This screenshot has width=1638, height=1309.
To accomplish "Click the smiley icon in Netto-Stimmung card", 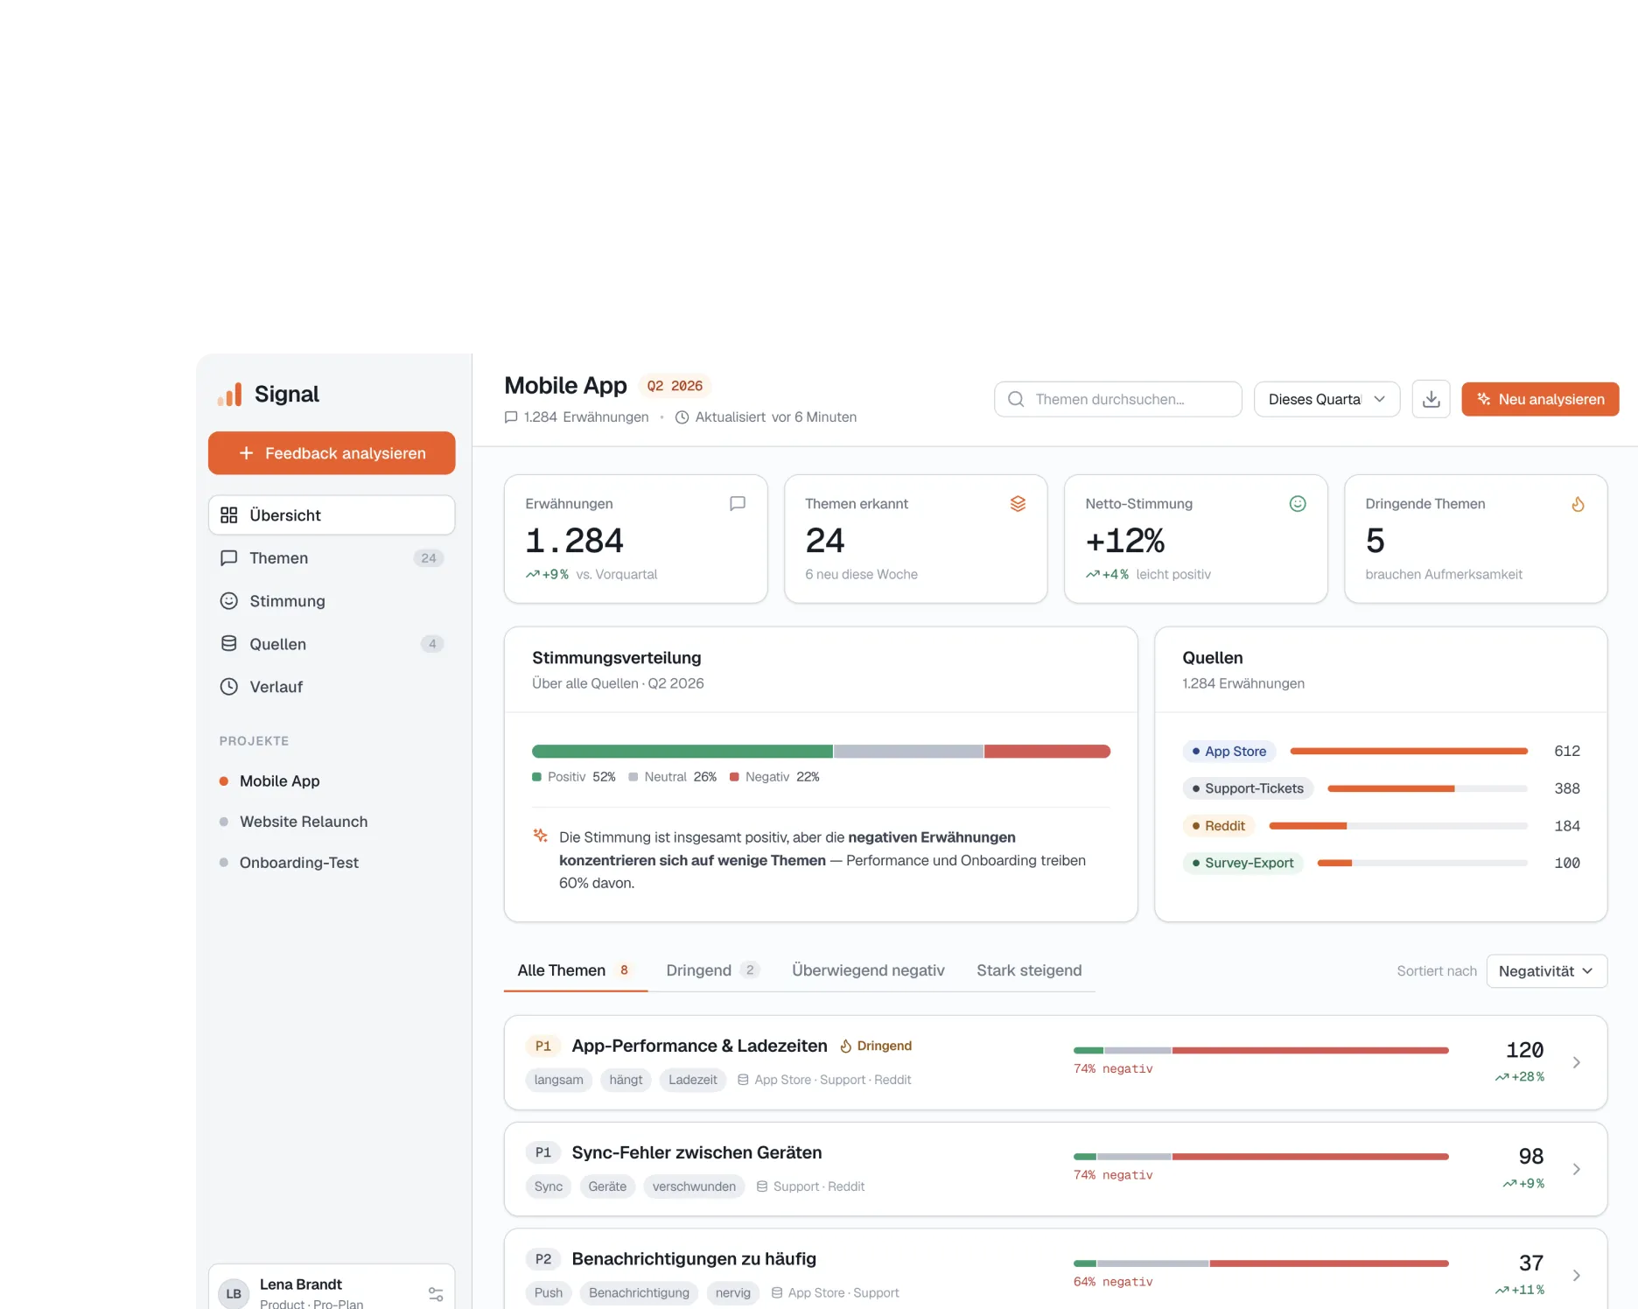I will tap(1298, 504).
